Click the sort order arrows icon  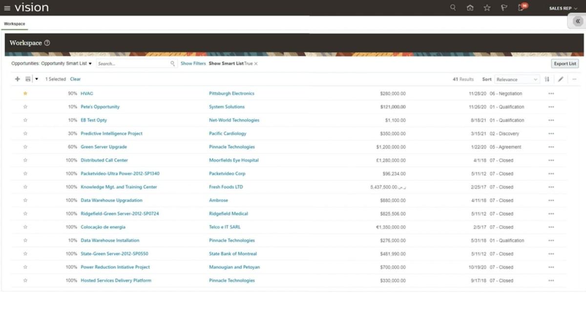547,79
